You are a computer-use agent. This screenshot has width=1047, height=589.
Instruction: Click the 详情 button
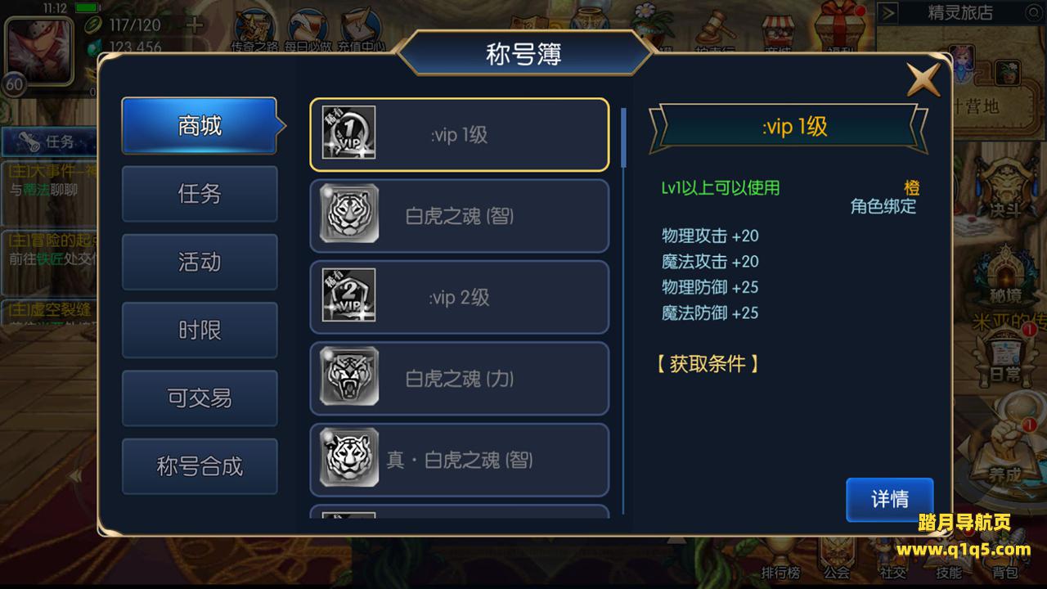[890, 499]
